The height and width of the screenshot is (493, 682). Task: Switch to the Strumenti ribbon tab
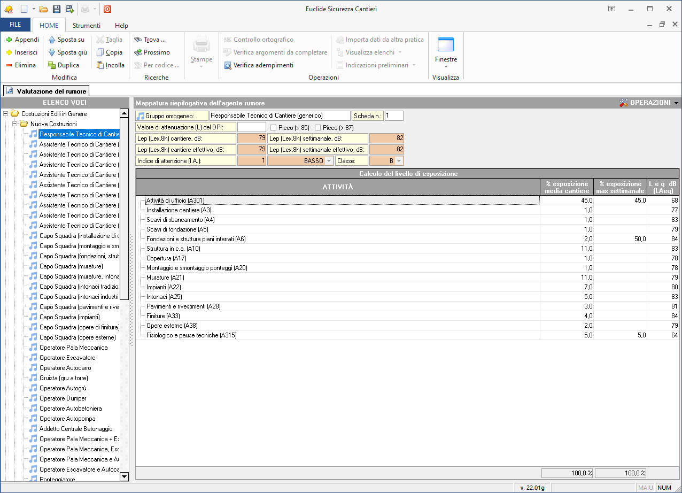(87, 25)
